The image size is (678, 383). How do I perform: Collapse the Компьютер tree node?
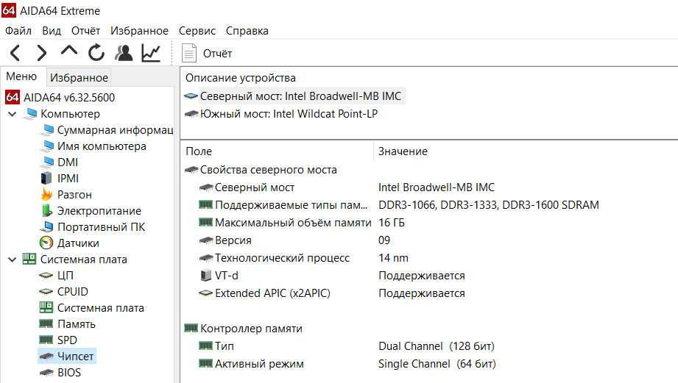(x=12, y=114)
